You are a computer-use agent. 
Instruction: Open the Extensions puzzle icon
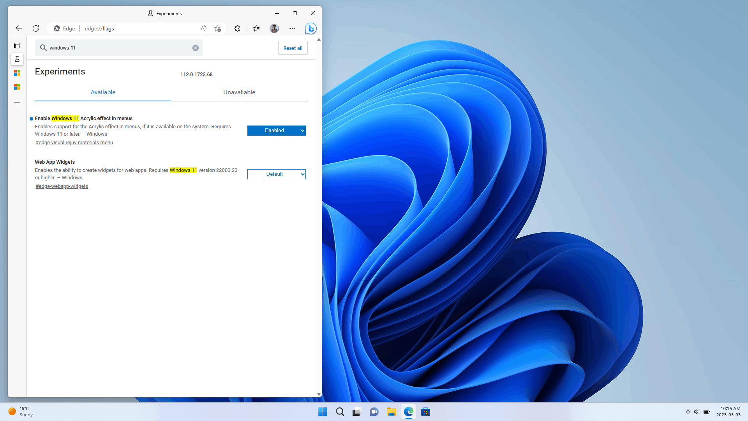click(x=237, y=28)
